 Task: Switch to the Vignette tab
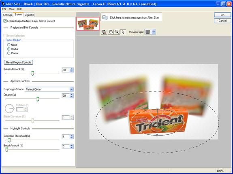[29, 15]
